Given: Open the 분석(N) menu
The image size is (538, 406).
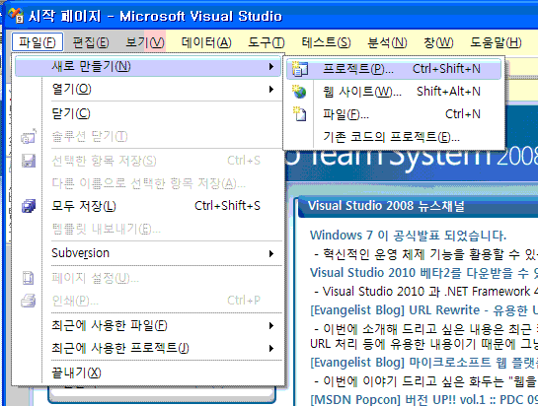Looking at the screenshot, I should click(x=387, y=42).
